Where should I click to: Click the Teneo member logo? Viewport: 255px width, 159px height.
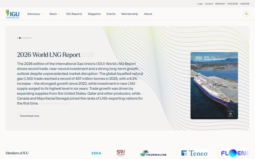click(194, 153)
